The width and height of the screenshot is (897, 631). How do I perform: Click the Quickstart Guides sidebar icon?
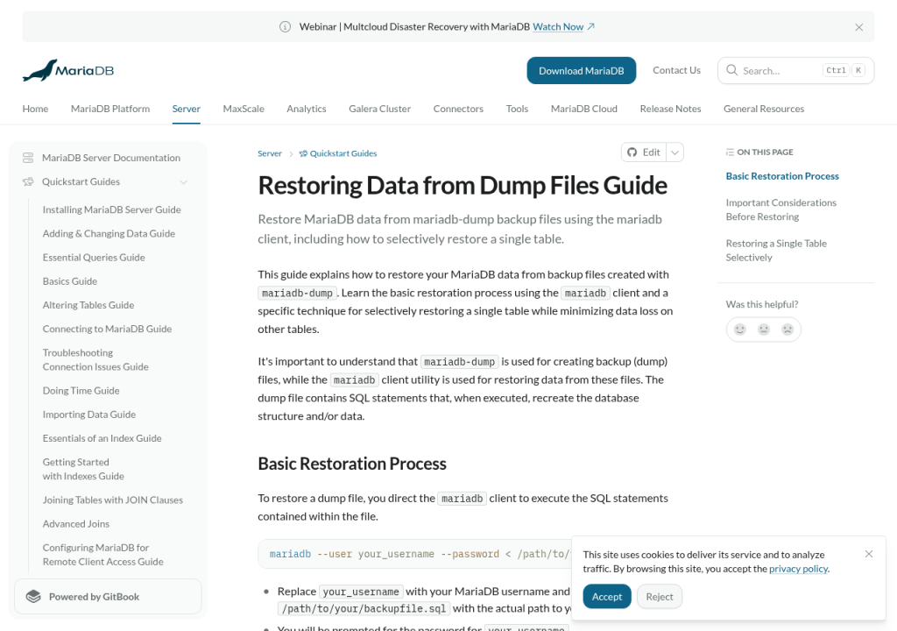pos(28,181)
